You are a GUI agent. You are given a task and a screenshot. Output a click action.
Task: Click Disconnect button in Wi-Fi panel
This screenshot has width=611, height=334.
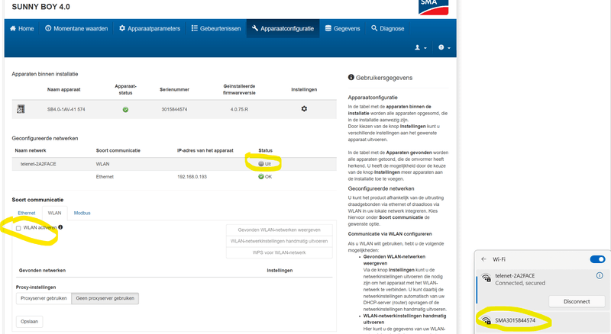[x=577, y=301]
